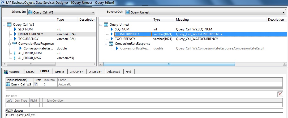Click the FROMCURRENCY column arrow icon in Schema Out
This screenshot has height=118, width=288.
click(x=112, y=34)
